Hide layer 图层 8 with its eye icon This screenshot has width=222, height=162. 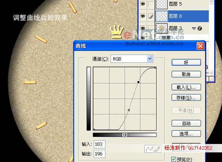(143, 16)
